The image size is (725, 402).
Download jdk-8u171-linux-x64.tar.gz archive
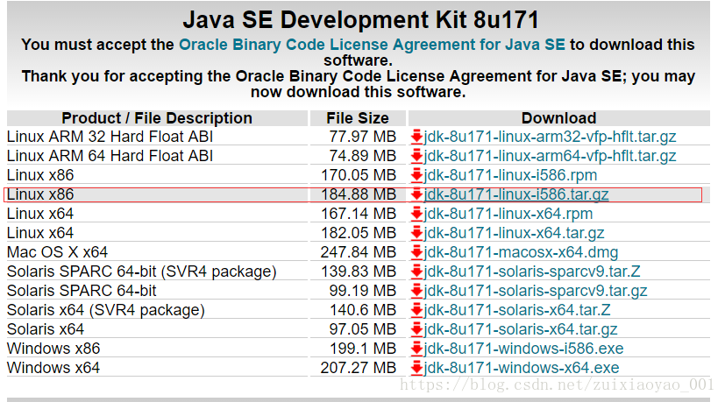coord(514,233)
